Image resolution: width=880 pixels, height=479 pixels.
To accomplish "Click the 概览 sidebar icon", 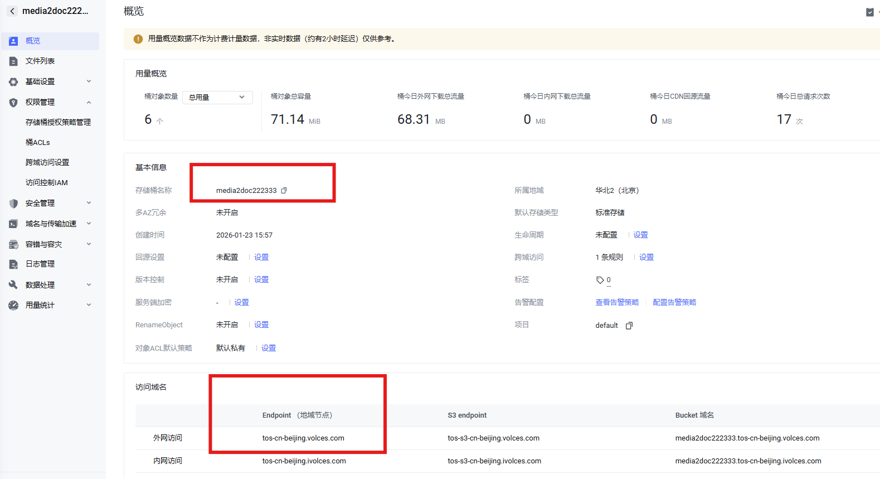I will [13, 41].
